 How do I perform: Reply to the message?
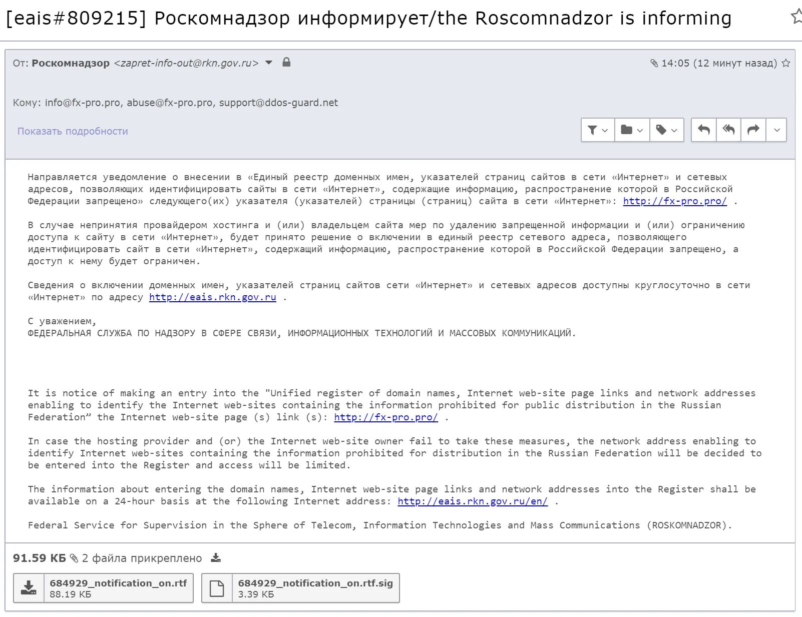704,130
